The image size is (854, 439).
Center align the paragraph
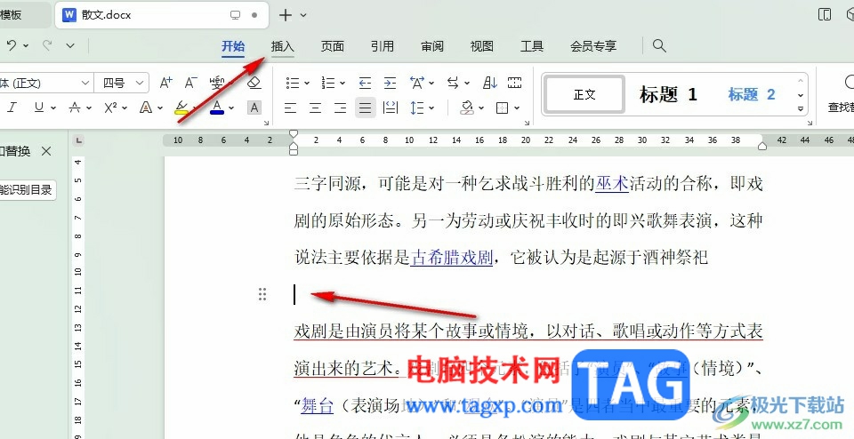tap(315, 108)
